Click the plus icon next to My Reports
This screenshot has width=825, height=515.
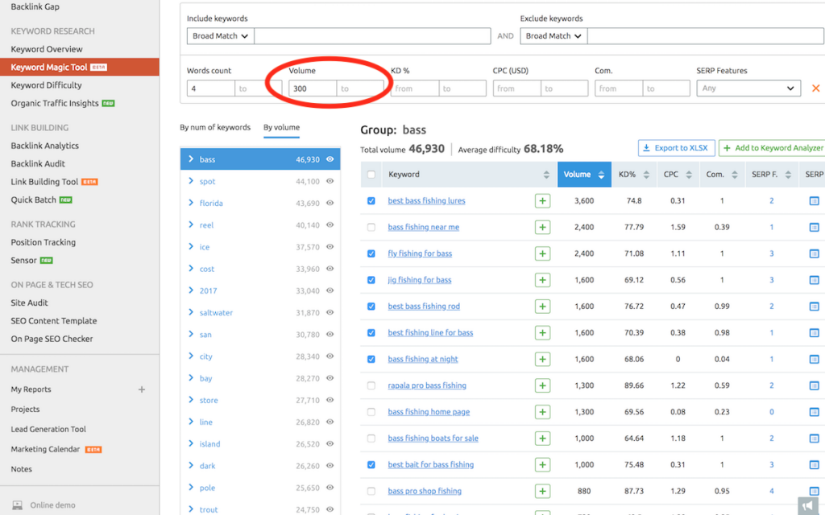tap(142, 389)
